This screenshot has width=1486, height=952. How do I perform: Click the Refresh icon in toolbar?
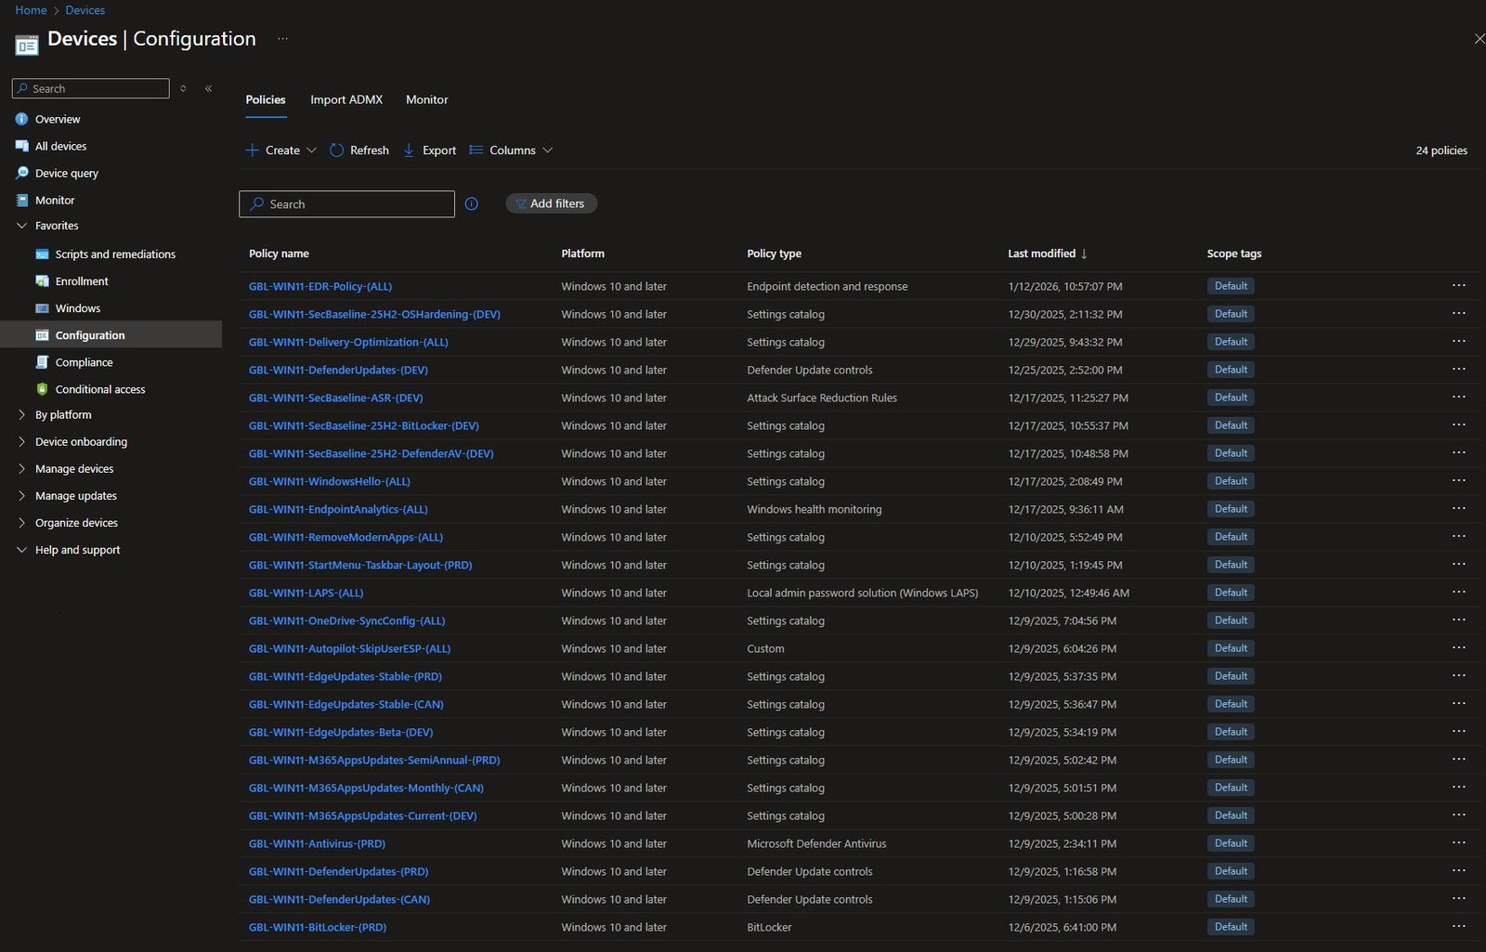pyautogui.click(x=337, y=150)
